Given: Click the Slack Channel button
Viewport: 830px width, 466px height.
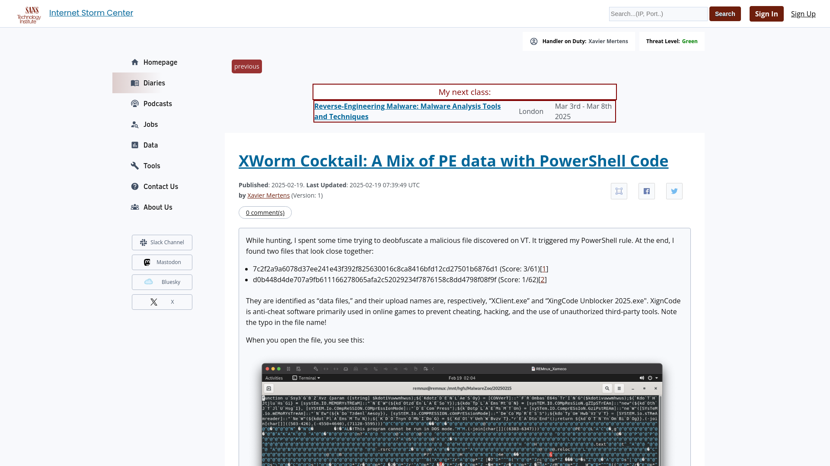Looking at the screenshot, I should click(x=161, y=242).
